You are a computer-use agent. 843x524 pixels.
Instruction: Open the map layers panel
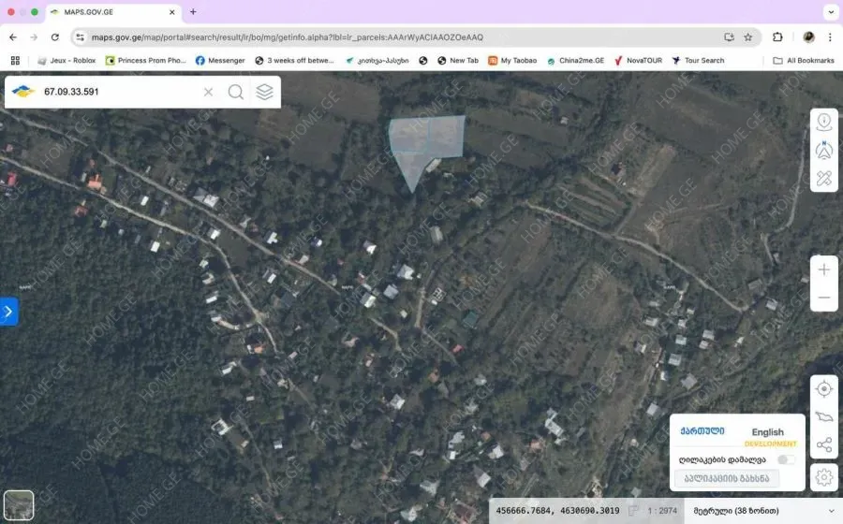tap(265, 92)
